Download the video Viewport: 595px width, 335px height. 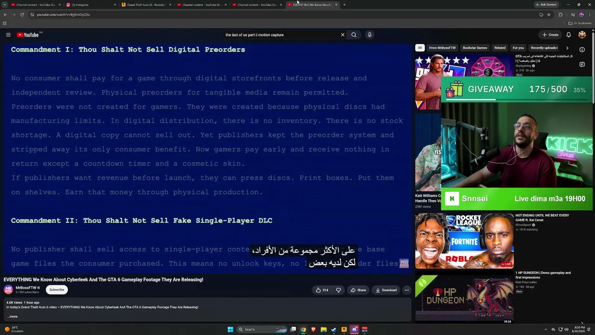[x=386, y=290]
